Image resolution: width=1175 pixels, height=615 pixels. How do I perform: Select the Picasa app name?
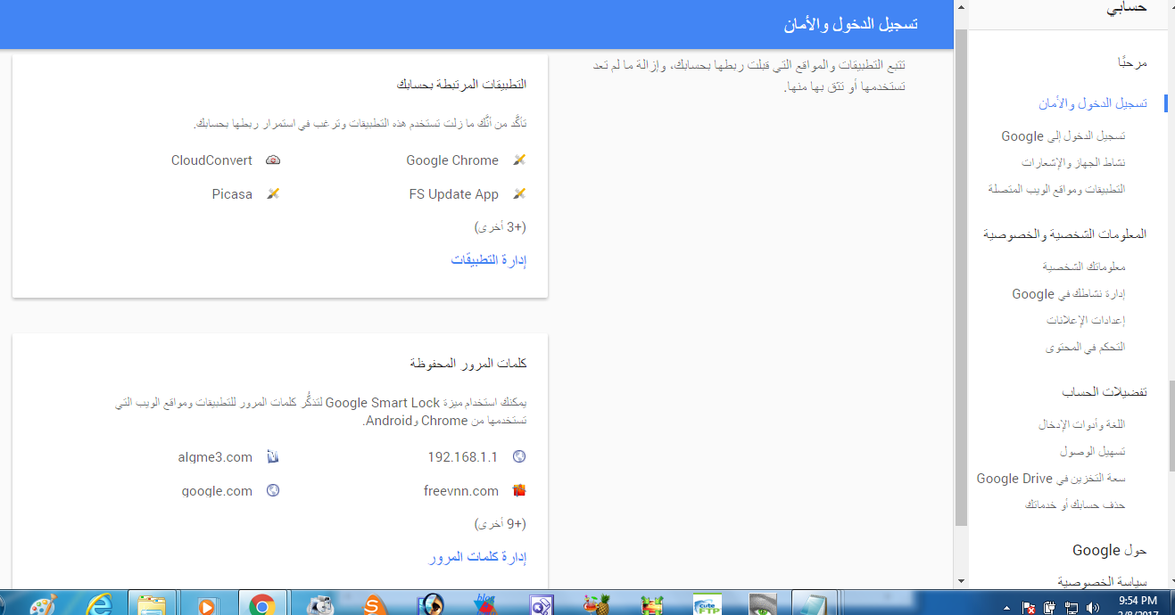[232, 194]
